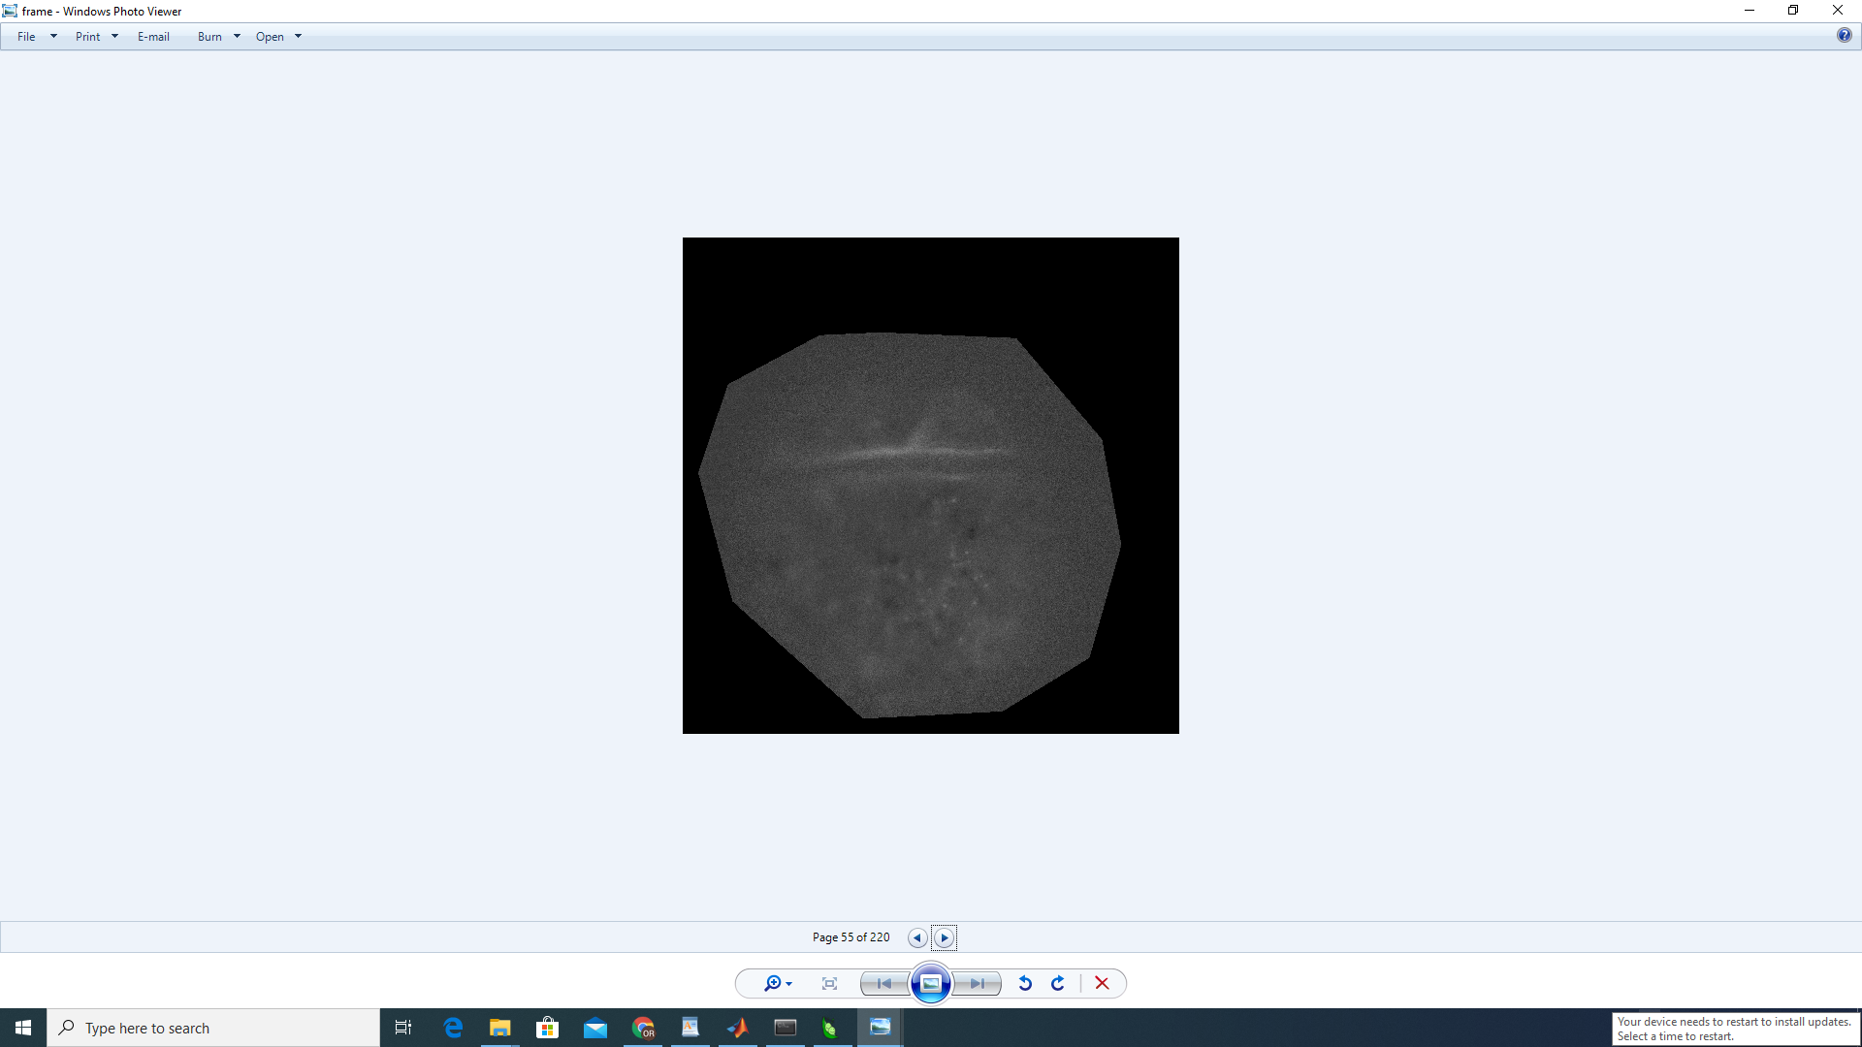Click the displayed grayscale frame image

[931, 486]
